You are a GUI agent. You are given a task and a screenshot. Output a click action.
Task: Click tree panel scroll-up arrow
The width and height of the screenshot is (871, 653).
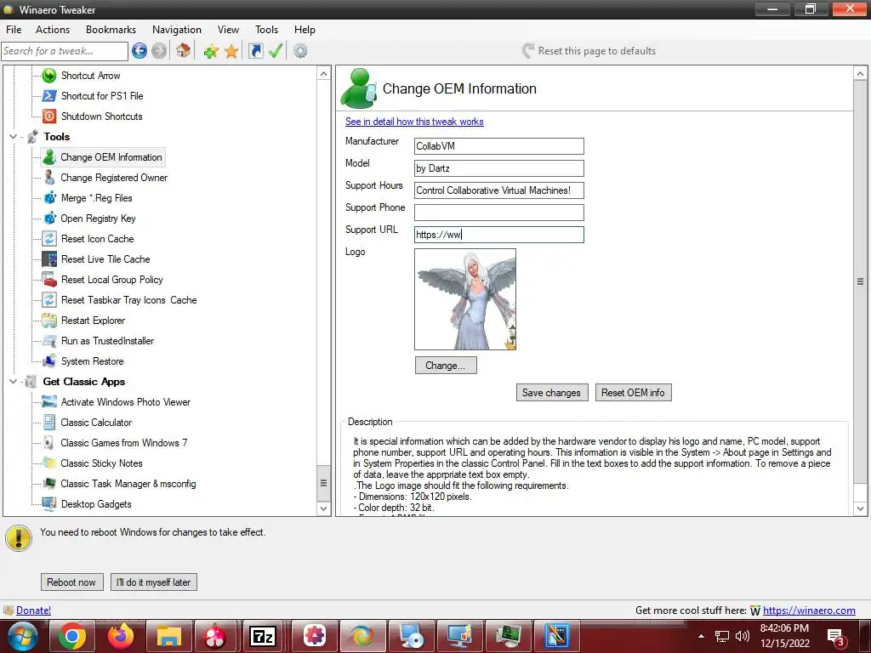coord(324,73)
